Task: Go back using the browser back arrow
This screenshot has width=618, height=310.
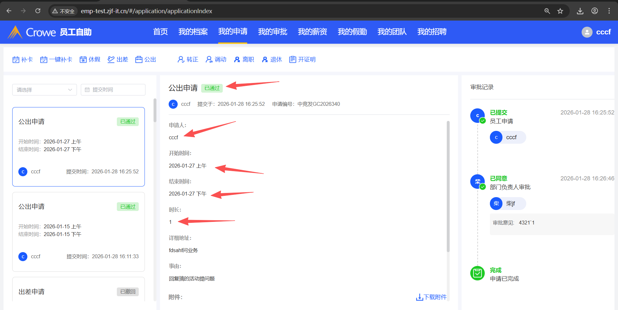Action: tap(9, 11)
